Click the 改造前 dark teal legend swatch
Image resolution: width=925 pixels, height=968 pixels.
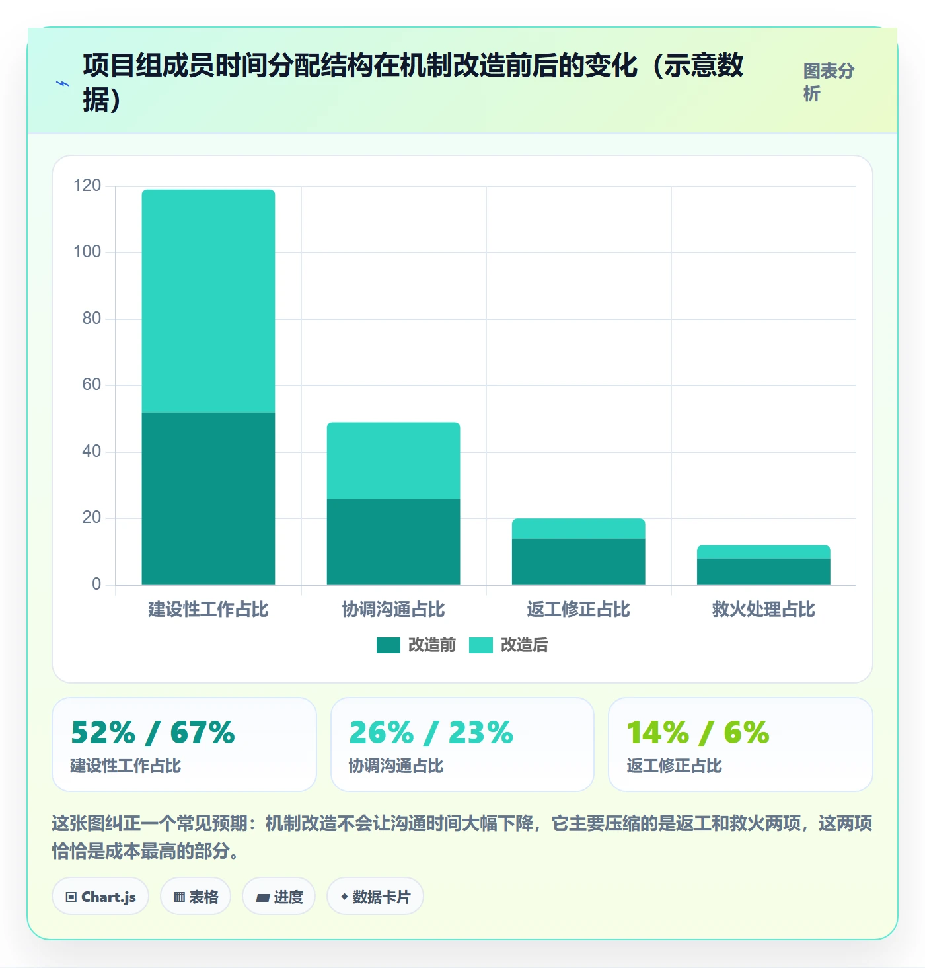pos(388,645)
